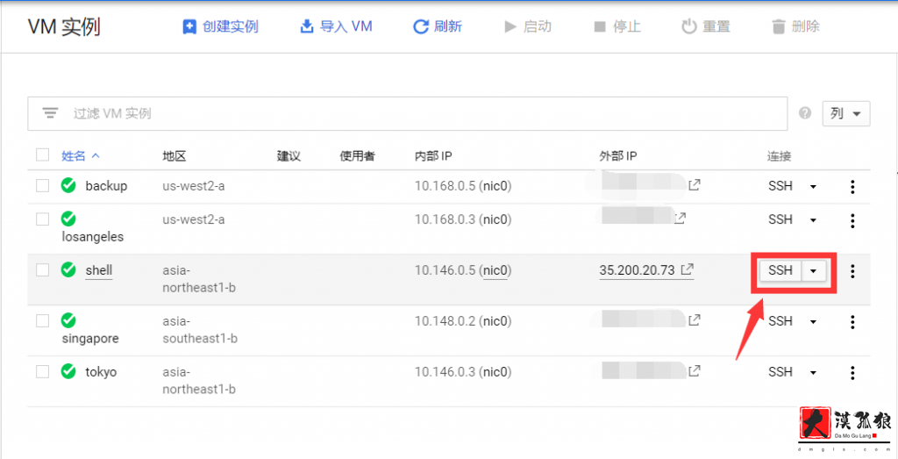Click the 删除 delete button

tap(795, 26)
